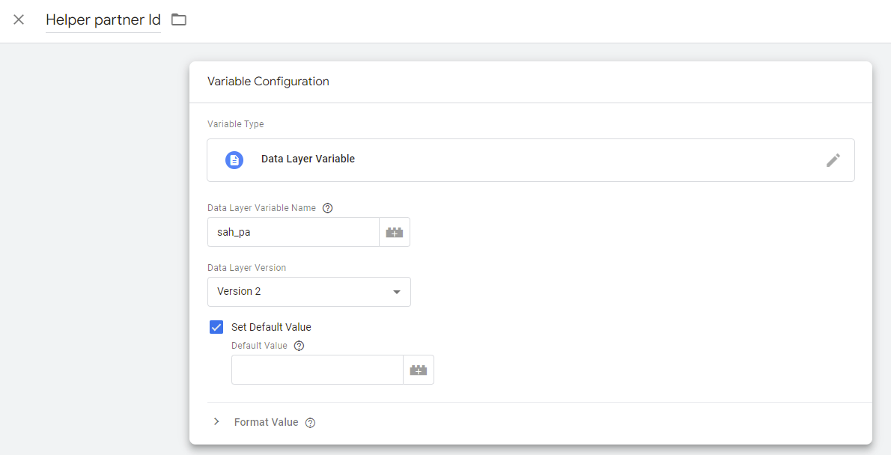The image size is (891, 455).
Task: Click the pencil icon to edit variable type
Action: (833, 160)
